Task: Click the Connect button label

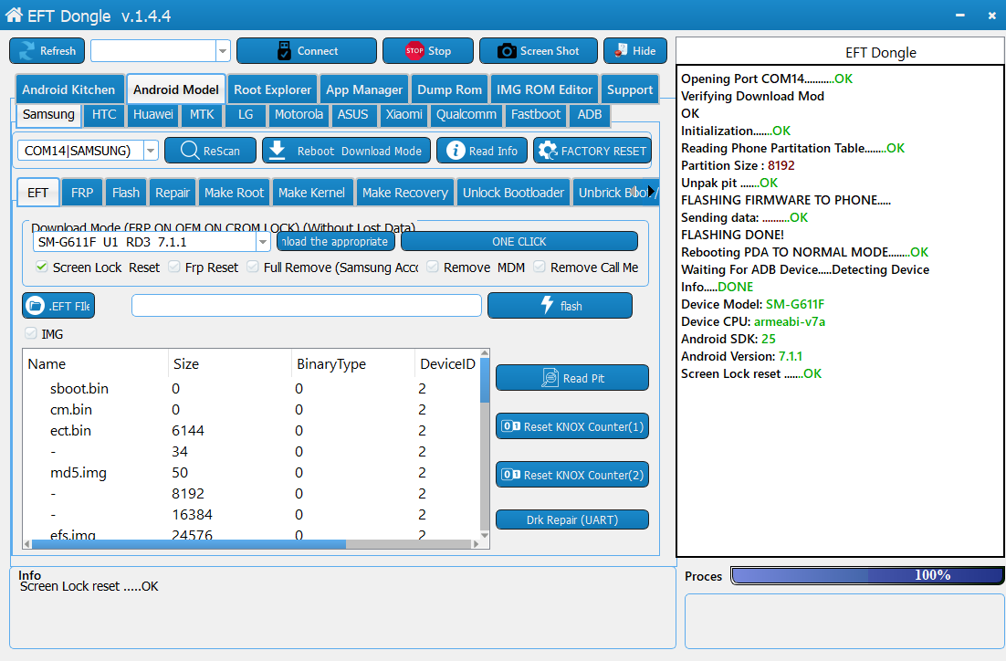Action: pyautogui.click(x=318, y=51)
